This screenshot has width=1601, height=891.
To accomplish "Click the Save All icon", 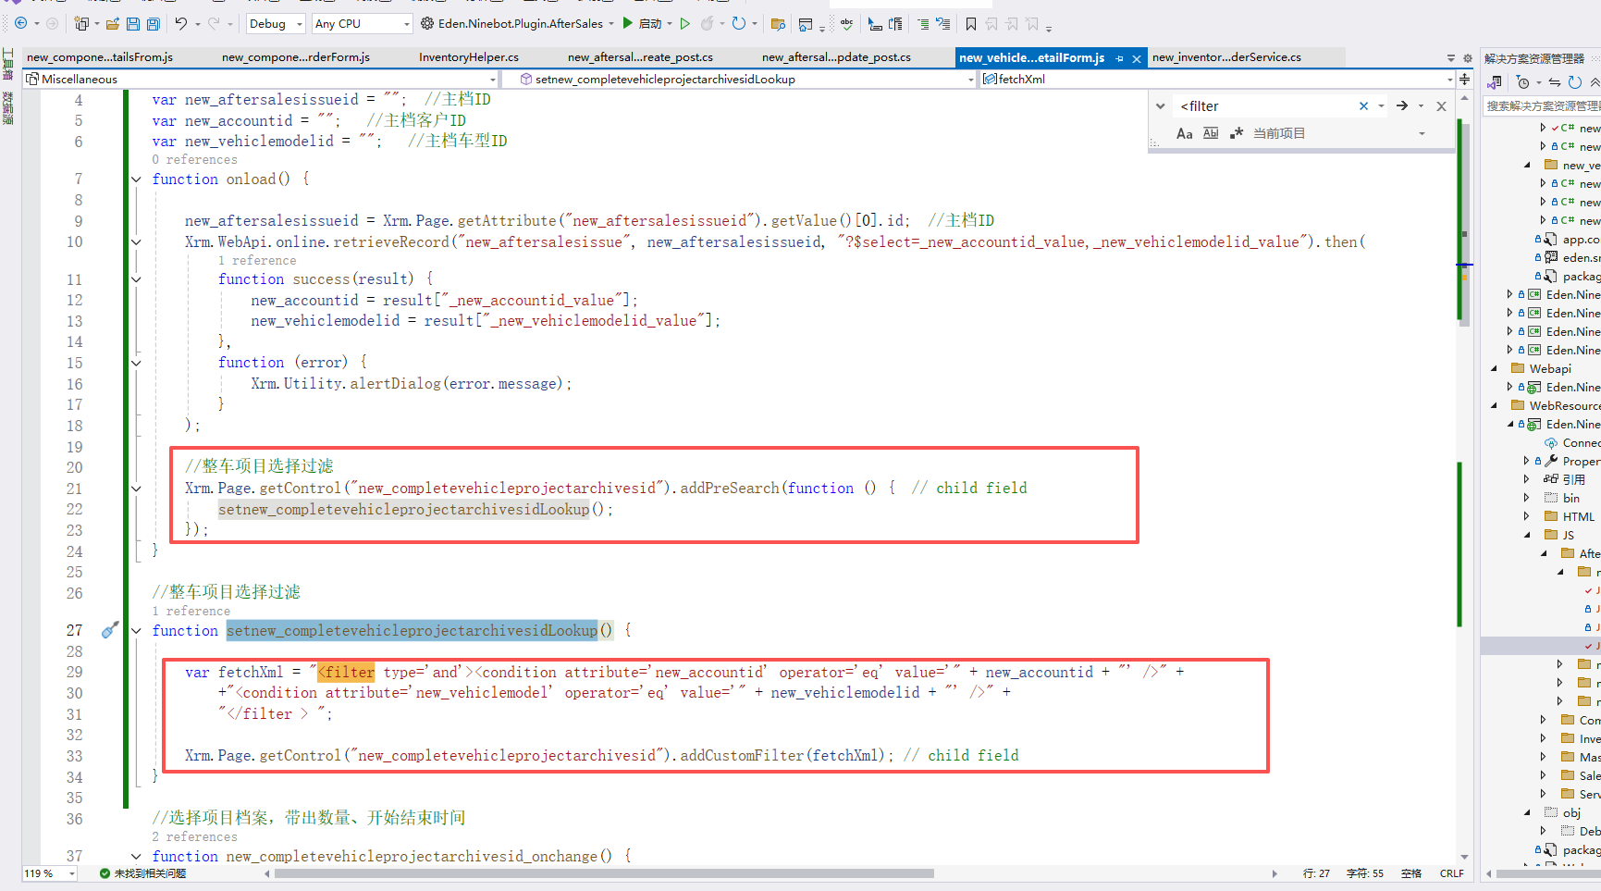I will click(154, 23).
